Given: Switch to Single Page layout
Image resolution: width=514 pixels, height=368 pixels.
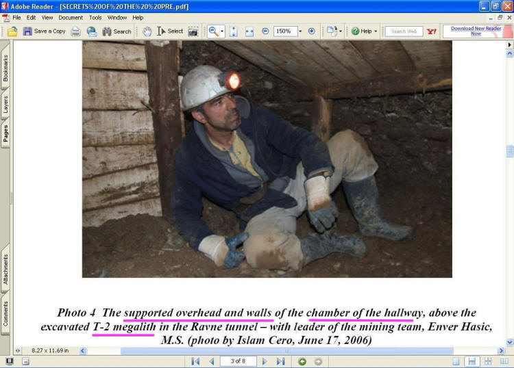Looking at the screenshot, I should point(456,361).
